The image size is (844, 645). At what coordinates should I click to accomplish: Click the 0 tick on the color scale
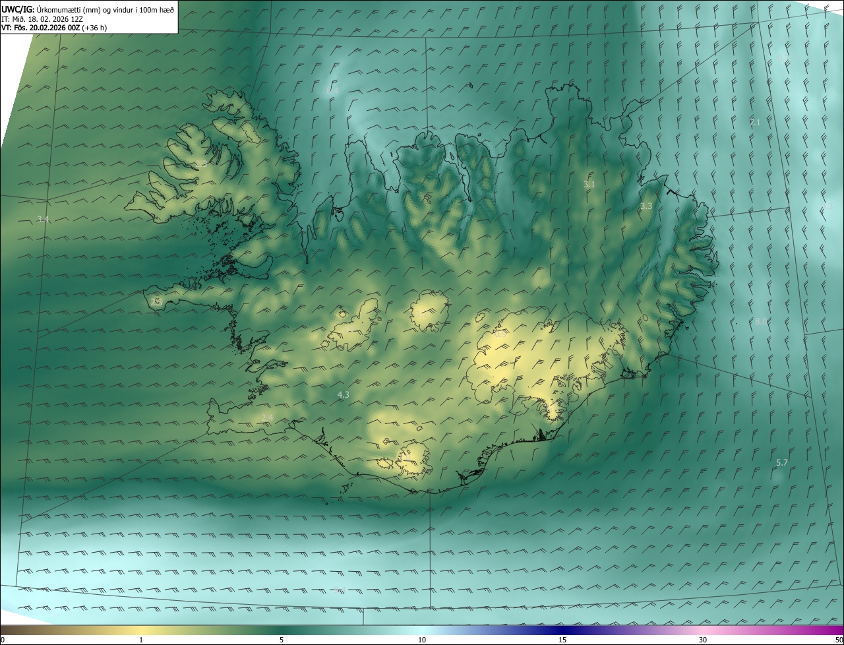click(3, 640)
